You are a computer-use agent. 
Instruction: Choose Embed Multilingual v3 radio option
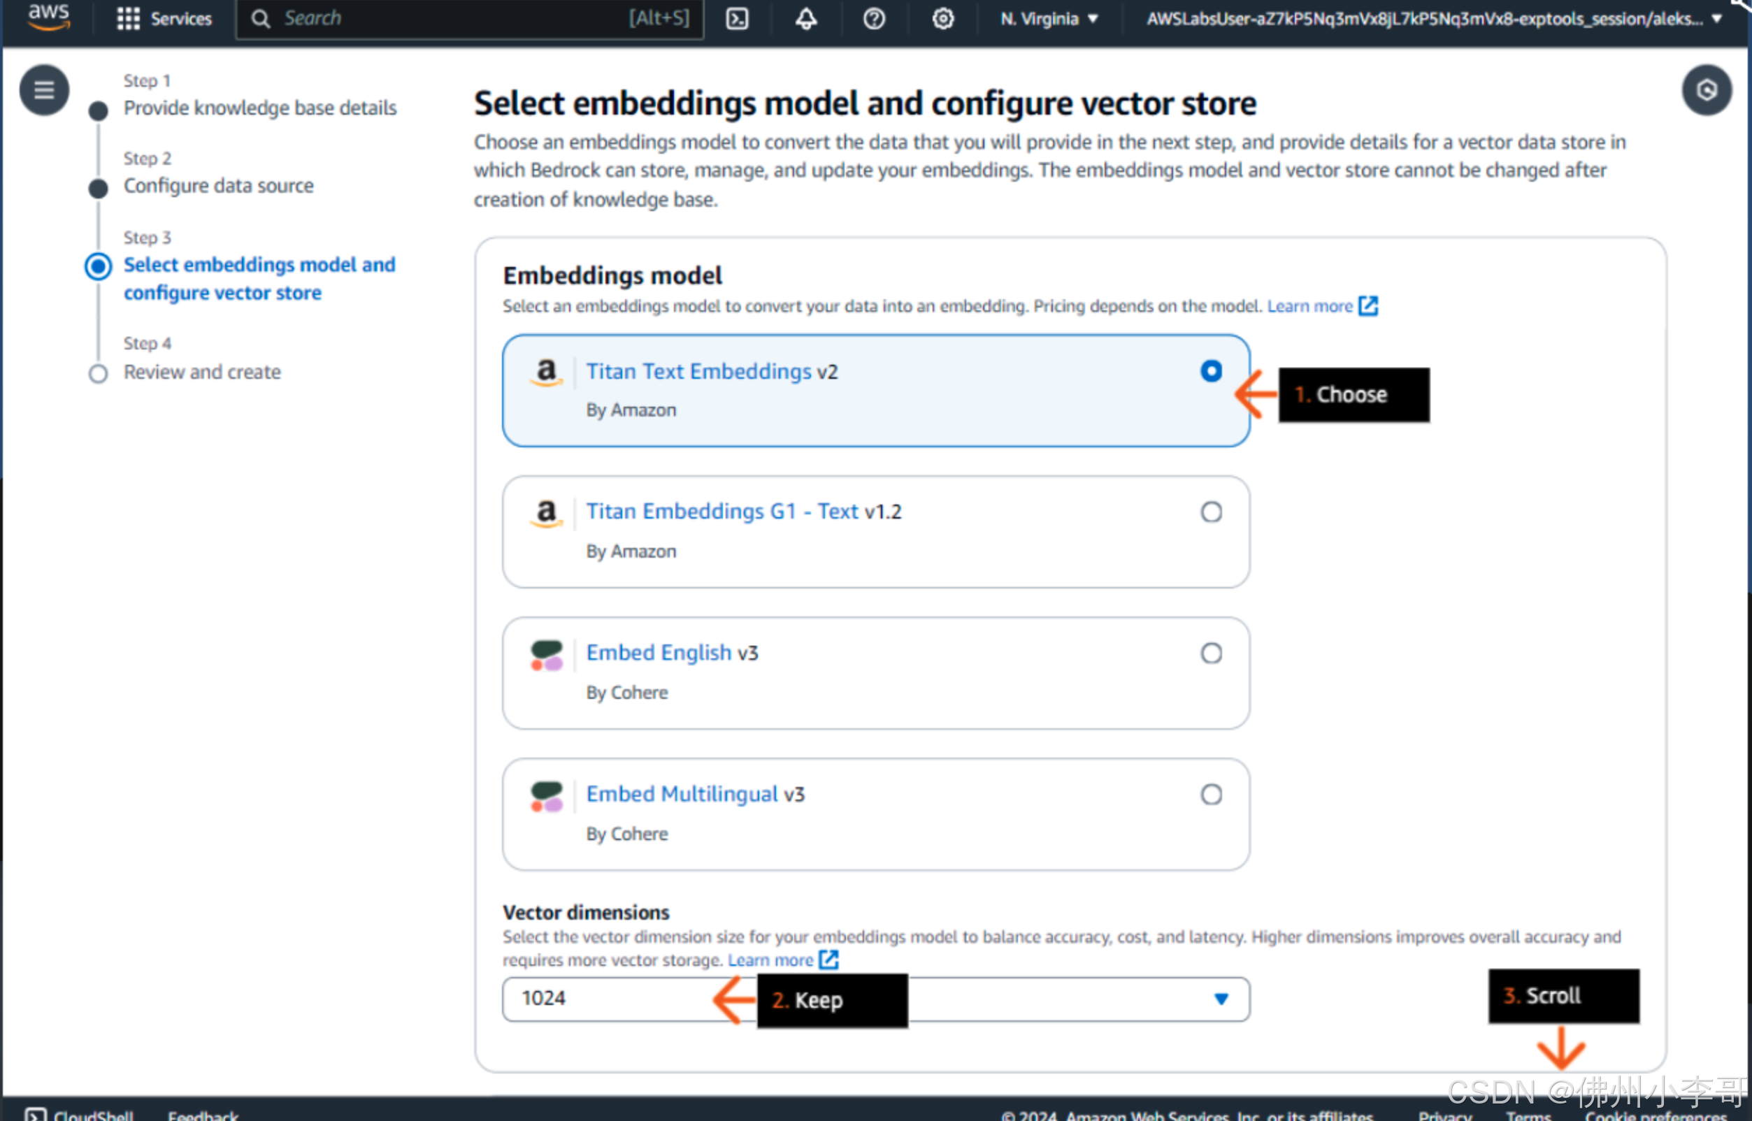point(1211,794)
